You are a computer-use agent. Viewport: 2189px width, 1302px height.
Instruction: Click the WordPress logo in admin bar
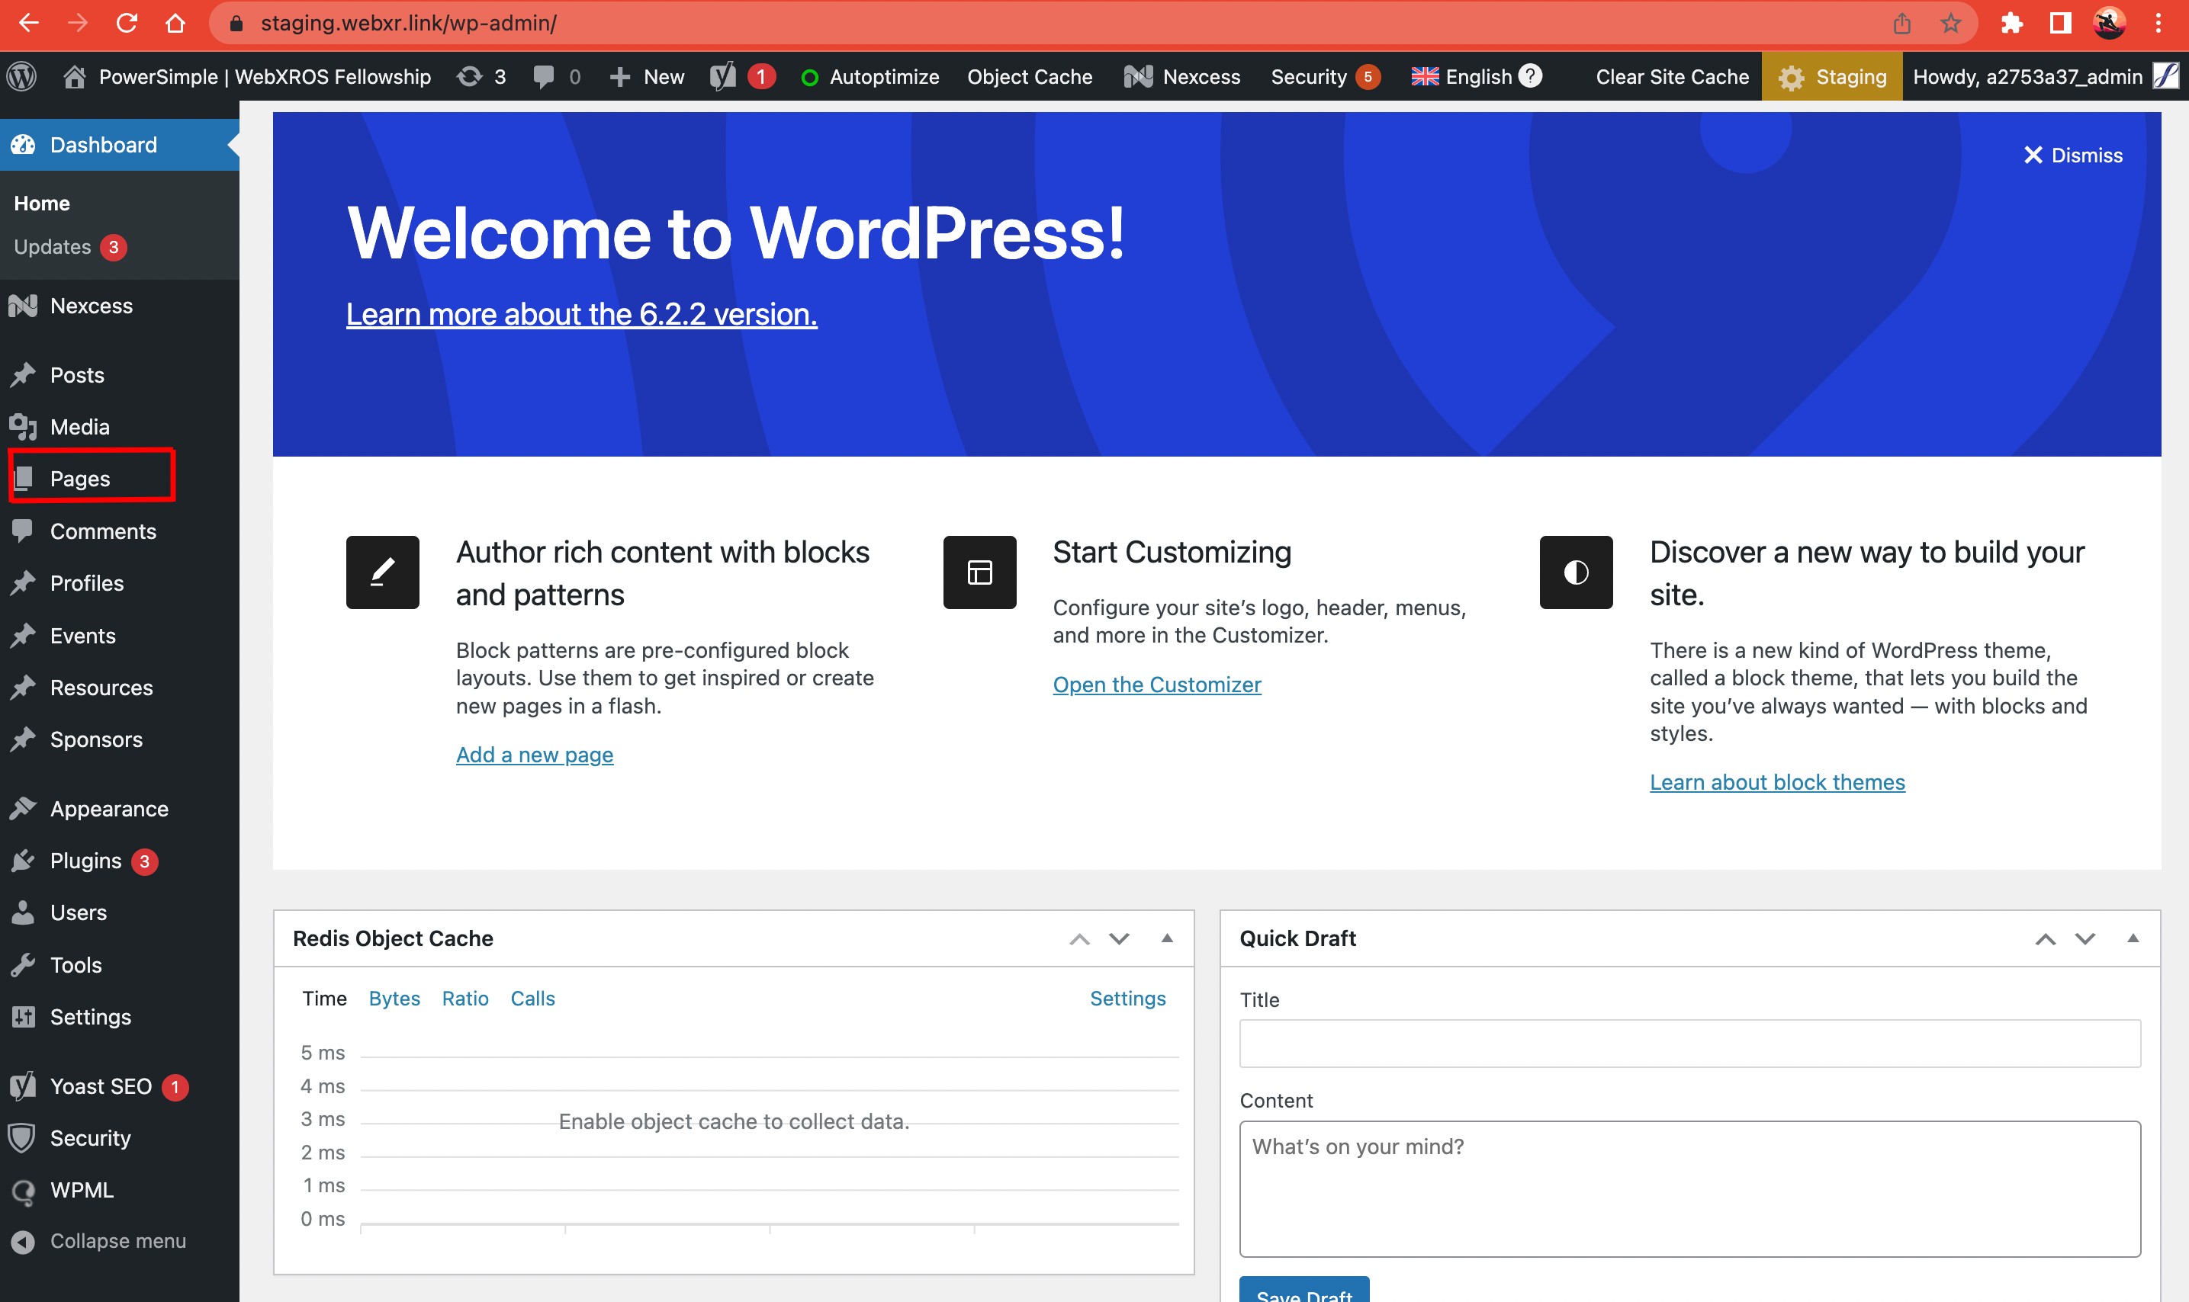(22, 76)
